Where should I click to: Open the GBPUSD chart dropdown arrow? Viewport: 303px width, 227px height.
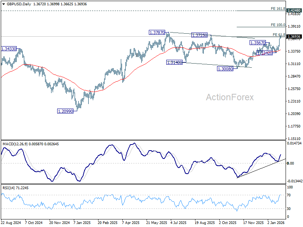pyautogui.click(x=3, y=4)
